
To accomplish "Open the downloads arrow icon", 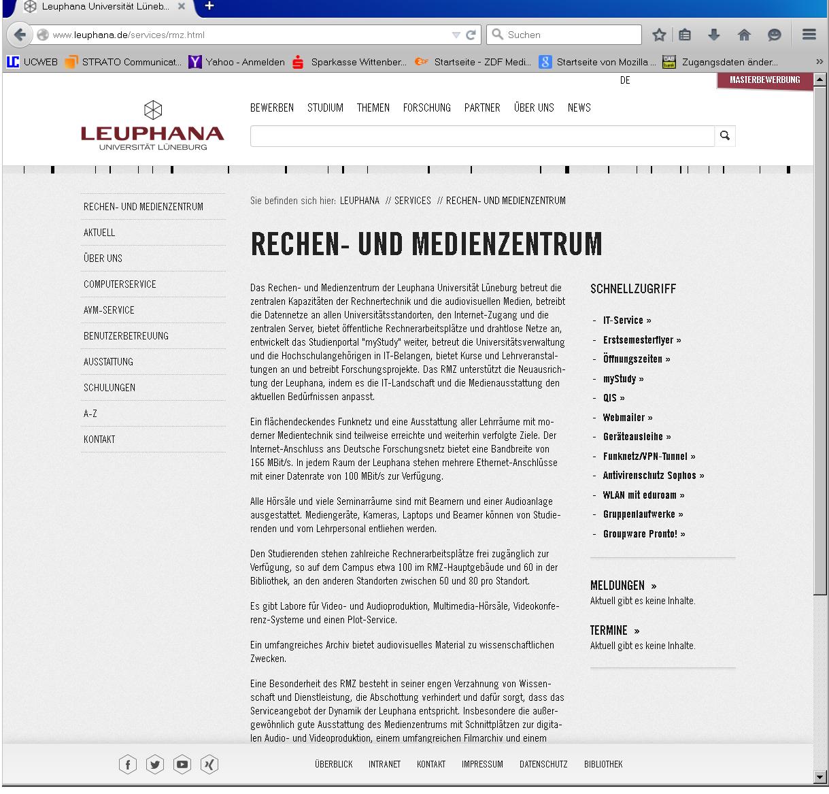I will (714, 35).
